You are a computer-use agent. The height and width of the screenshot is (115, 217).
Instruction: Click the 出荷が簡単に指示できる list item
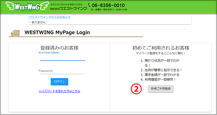pyautogui.click(x=163, y=70)
